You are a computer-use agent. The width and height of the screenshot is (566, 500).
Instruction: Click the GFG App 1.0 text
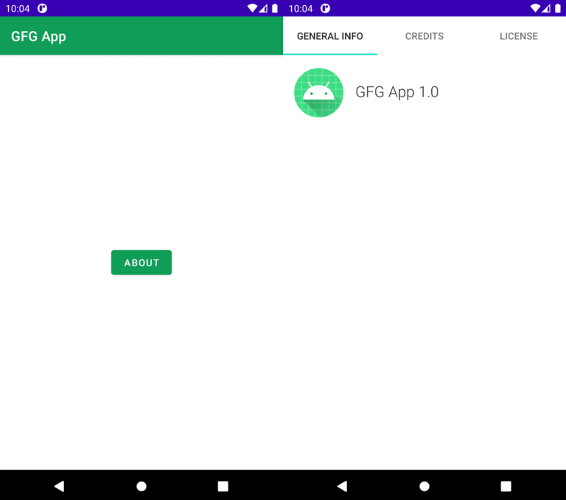396,92
